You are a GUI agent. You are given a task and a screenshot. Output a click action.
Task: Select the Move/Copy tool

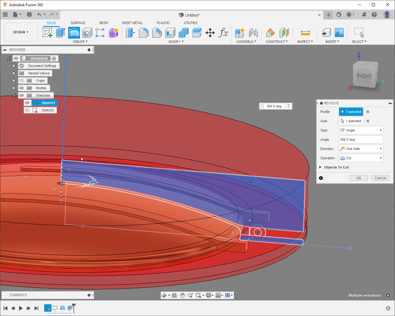[210, 32]
